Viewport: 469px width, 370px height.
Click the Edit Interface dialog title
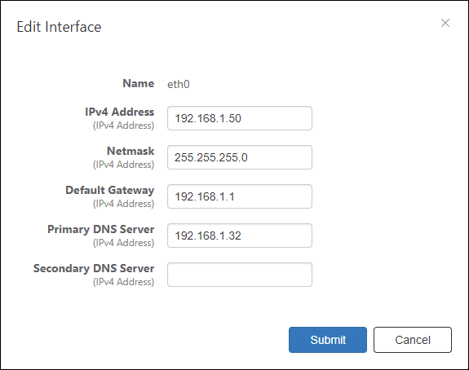(59, 27)
